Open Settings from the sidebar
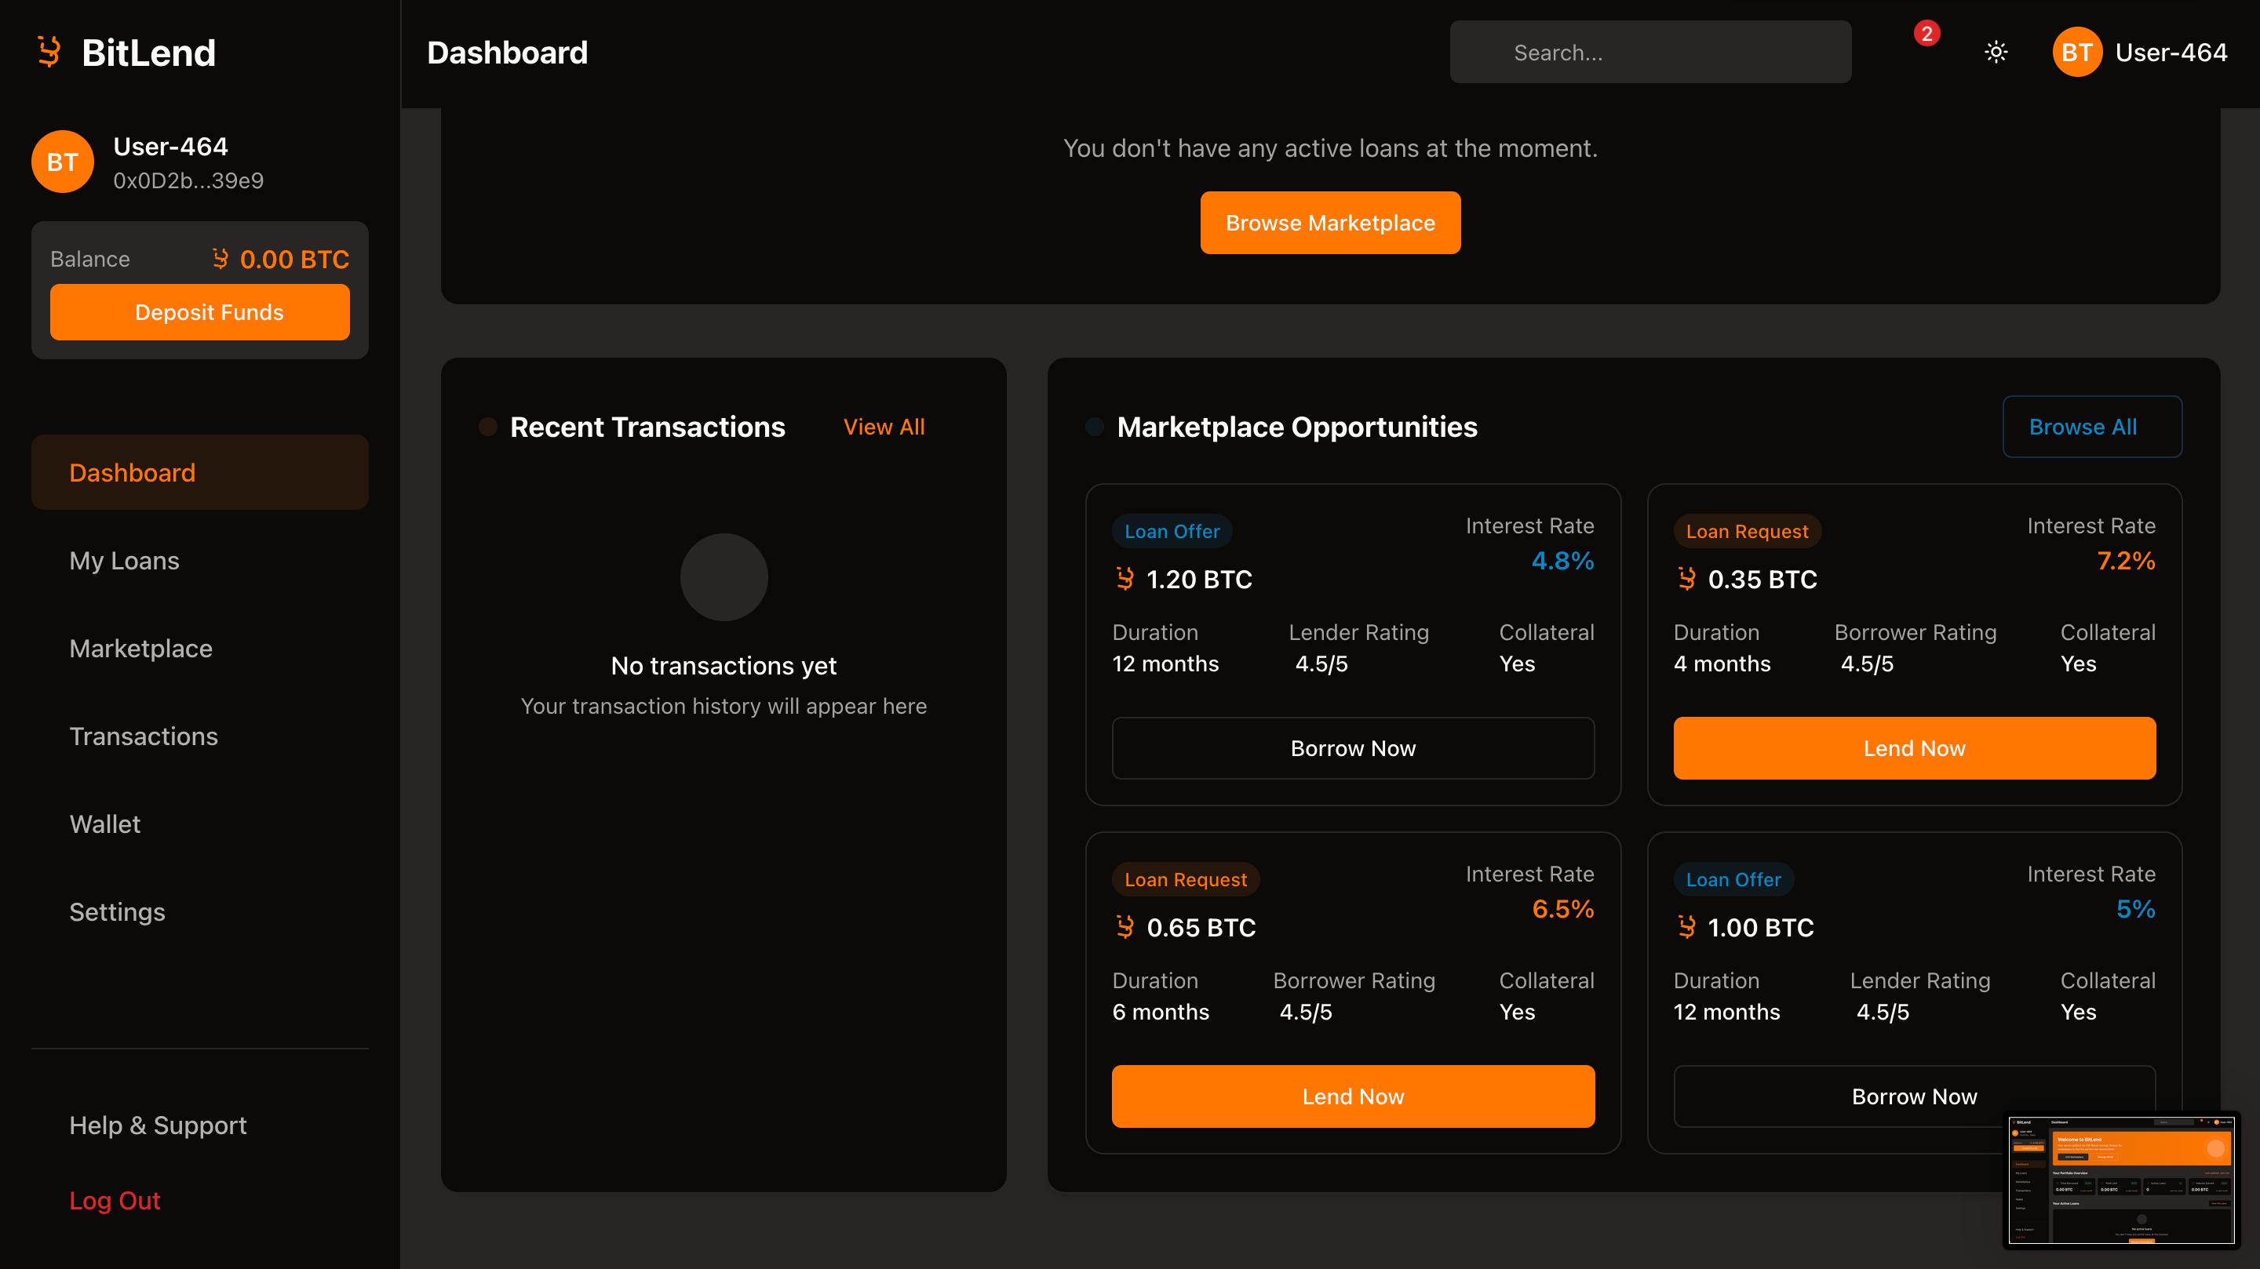The image size is (2260, 1269). (x=117, y=911)
